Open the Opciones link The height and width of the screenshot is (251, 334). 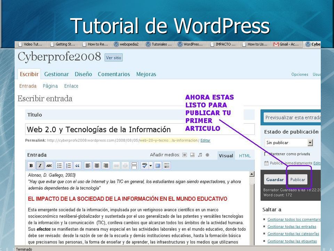pos(300,75)
